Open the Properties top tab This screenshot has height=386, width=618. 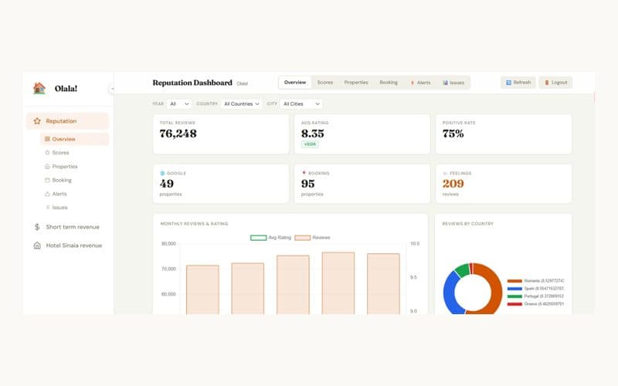[x=356, y=83]
